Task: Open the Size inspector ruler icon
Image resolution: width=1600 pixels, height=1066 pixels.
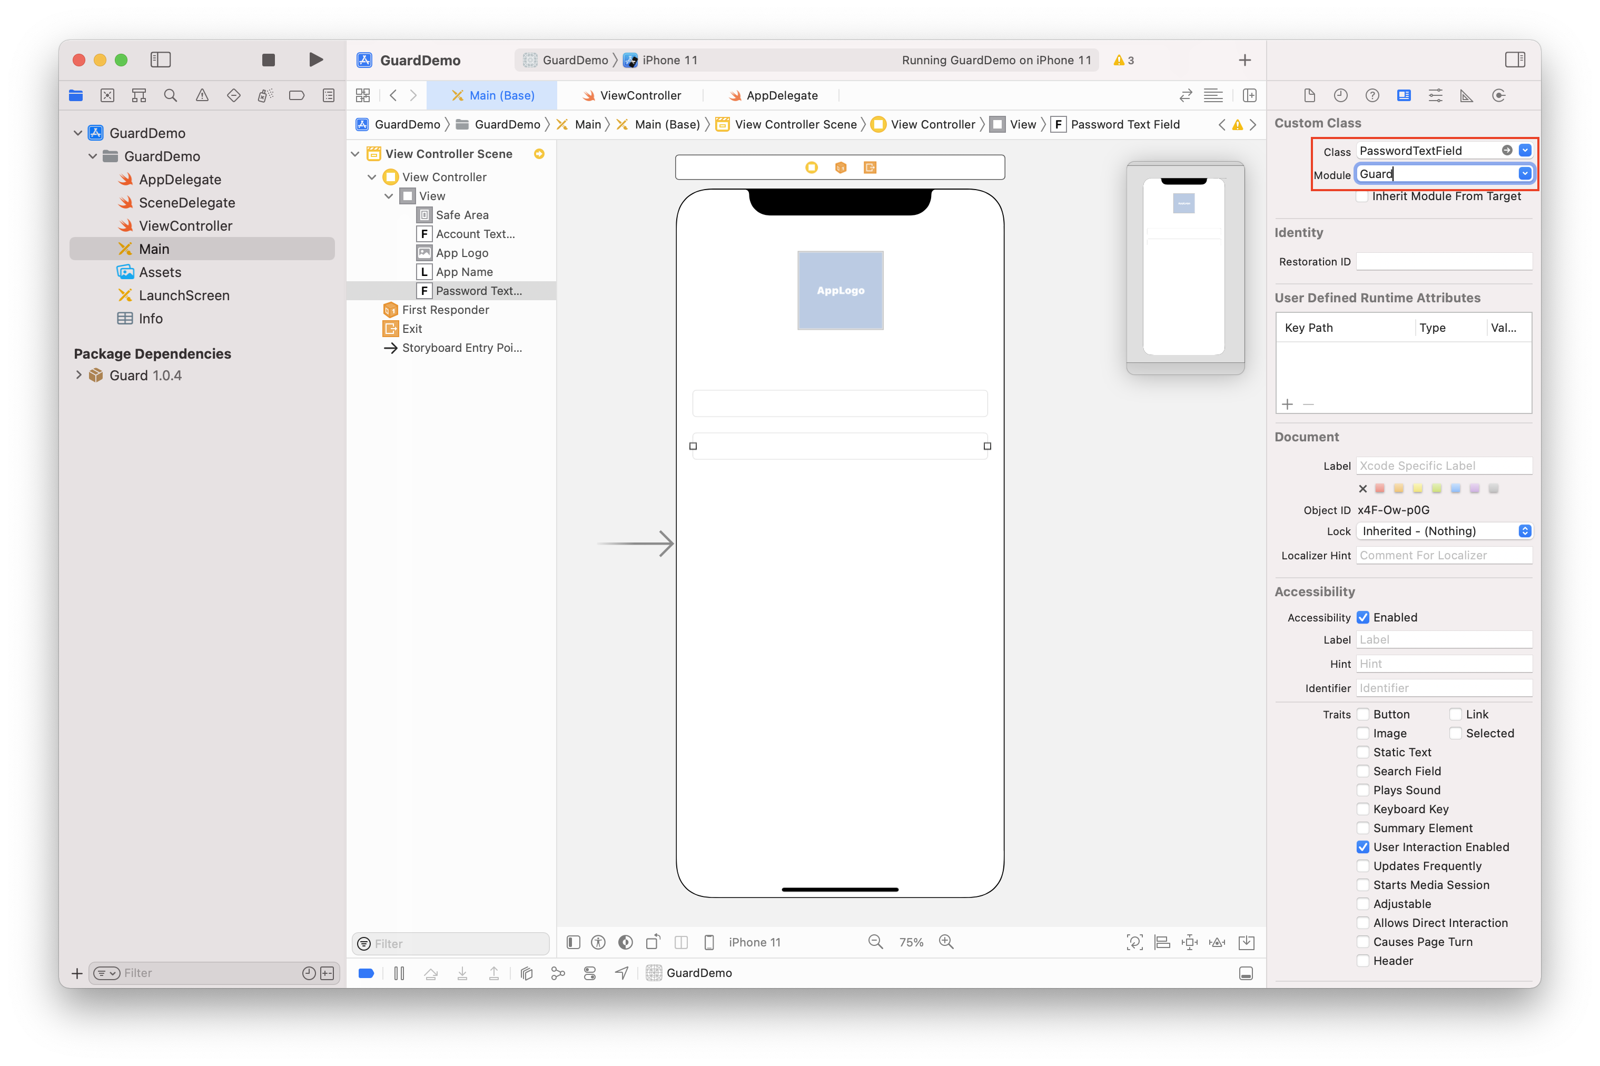Action: pos(1467,96)
